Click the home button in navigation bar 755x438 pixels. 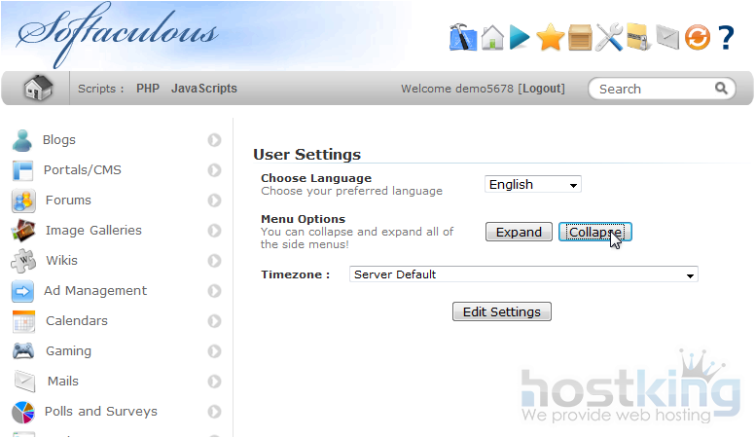coord(38,89)
